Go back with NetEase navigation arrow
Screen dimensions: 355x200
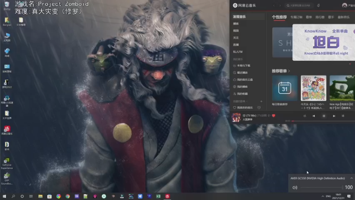click(274, 5)
